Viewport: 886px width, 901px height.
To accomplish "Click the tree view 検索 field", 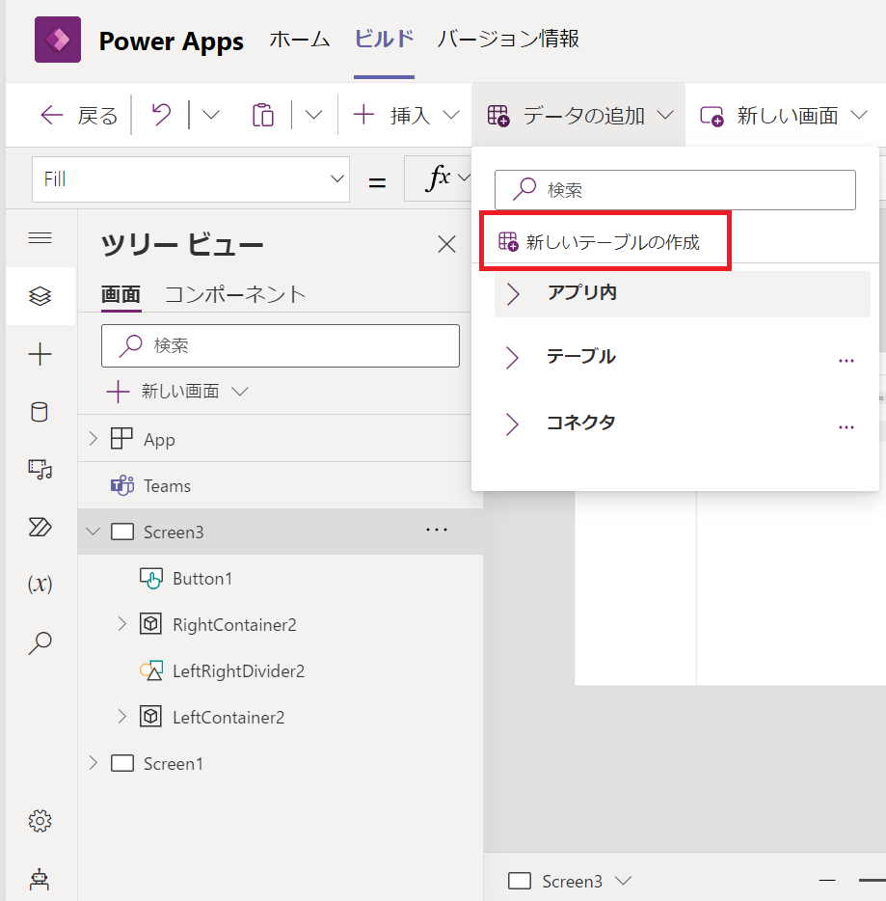I will tap(281, 345).
